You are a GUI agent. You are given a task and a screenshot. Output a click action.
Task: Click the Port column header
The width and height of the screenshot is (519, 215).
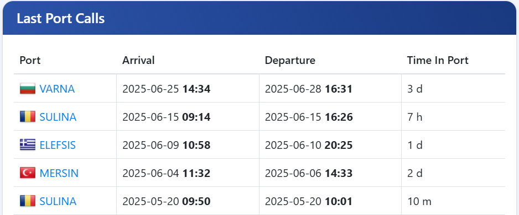click(30, 60)
